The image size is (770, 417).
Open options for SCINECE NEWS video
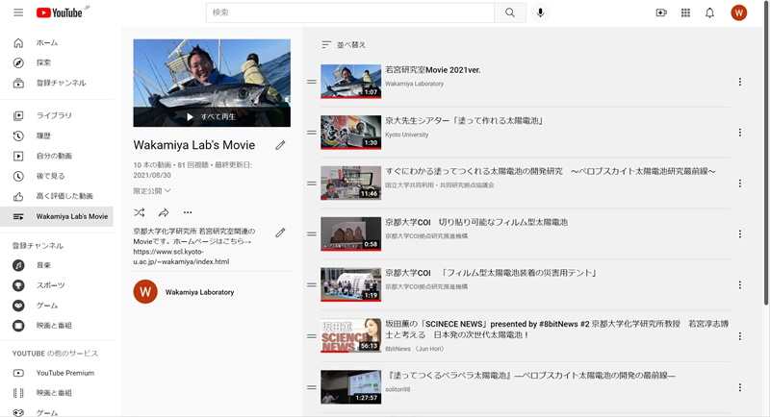(x=739, y=336)
